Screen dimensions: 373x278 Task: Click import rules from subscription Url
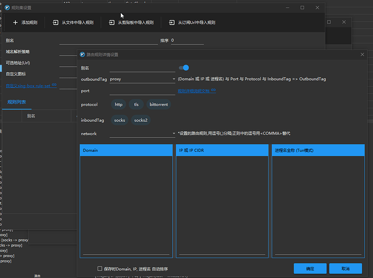click(192, 23)
